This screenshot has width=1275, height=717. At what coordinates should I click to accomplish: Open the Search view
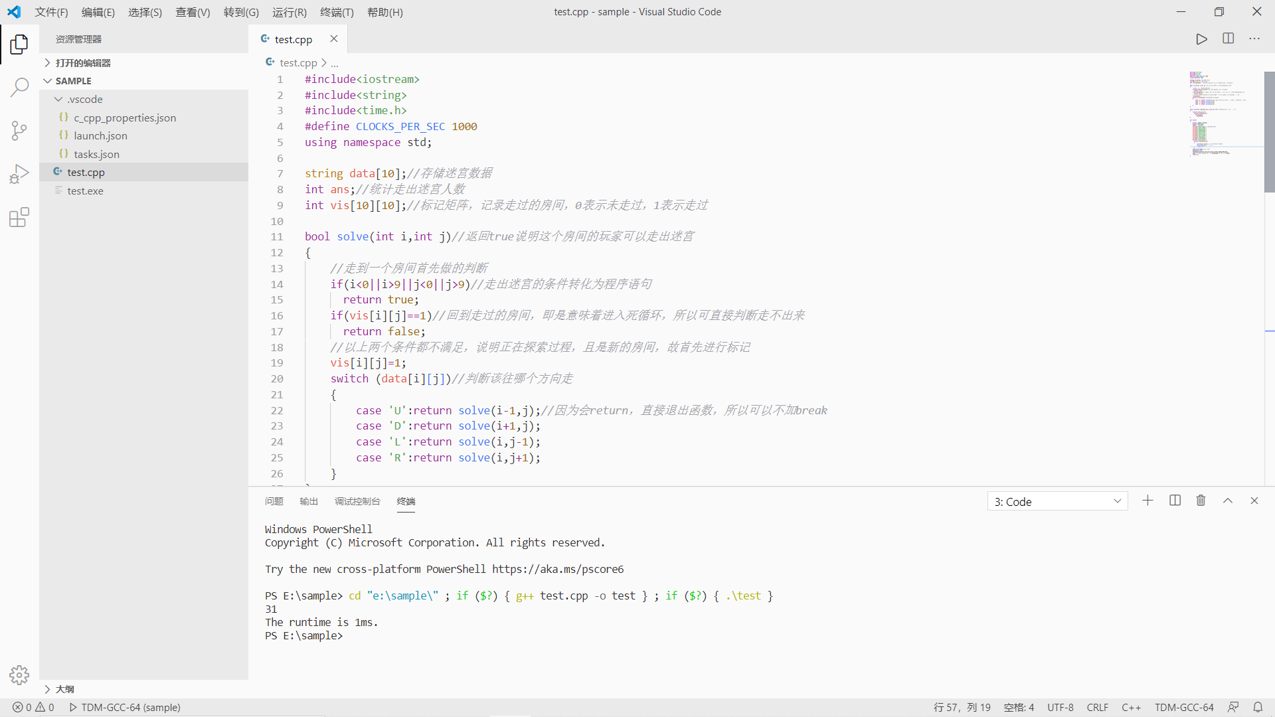(19, 87)
